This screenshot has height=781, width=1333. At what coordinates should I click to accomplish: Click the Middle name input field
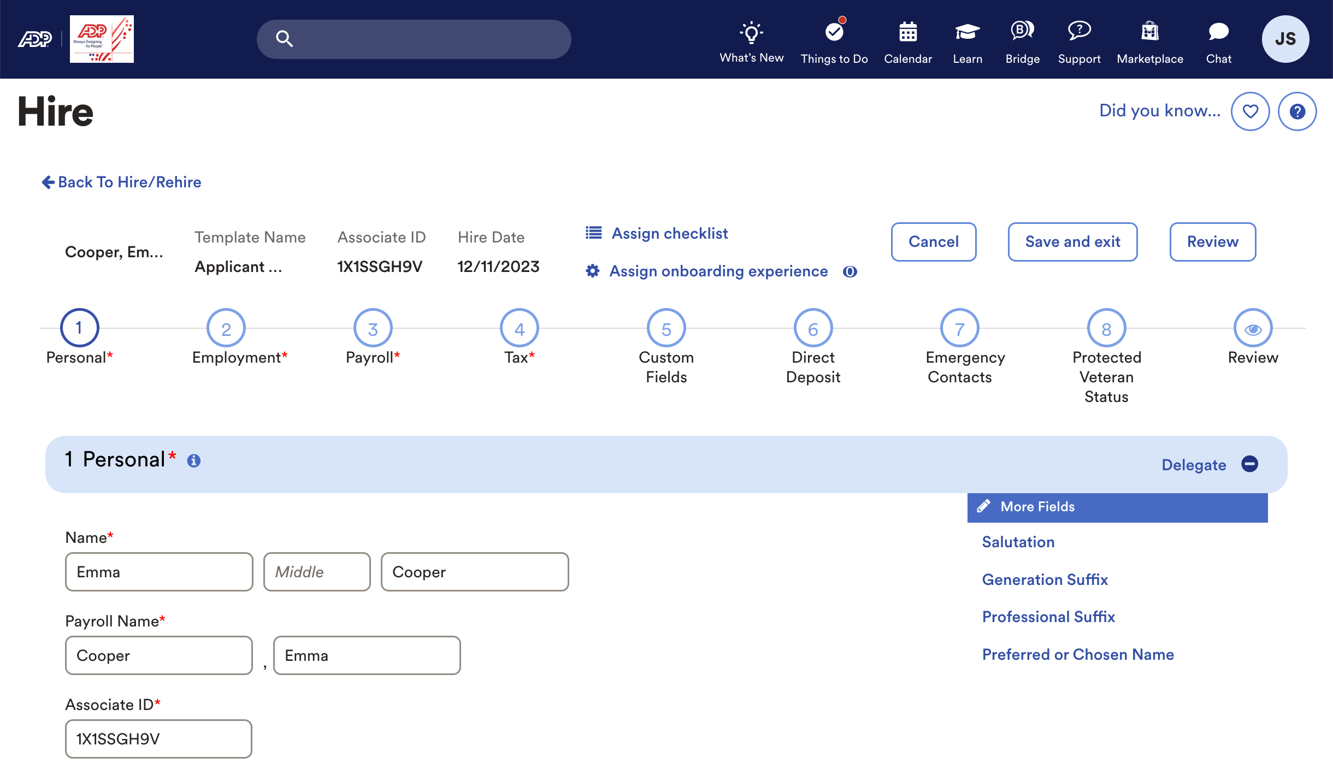317,572
